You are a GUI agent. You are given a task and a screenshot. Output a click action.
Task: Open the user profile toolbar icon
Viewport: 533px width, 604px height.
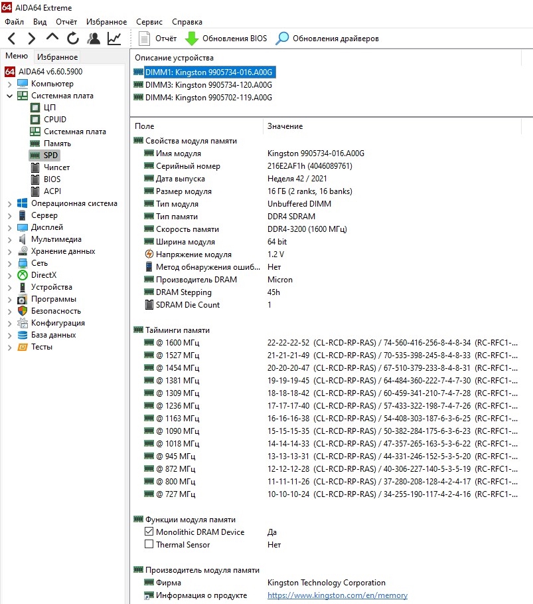94,39
